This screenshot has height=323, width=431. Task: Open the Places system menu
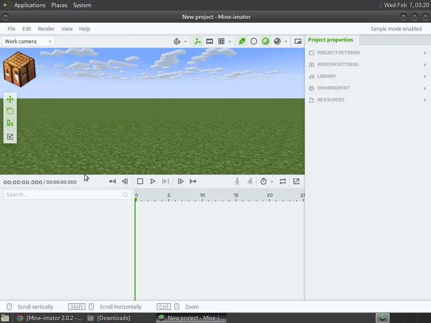59,5
